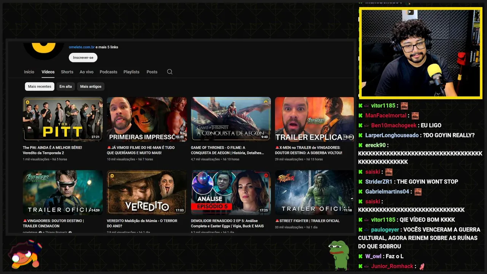
Task: Click chat username paulogeyer
Action: point(385,229)
